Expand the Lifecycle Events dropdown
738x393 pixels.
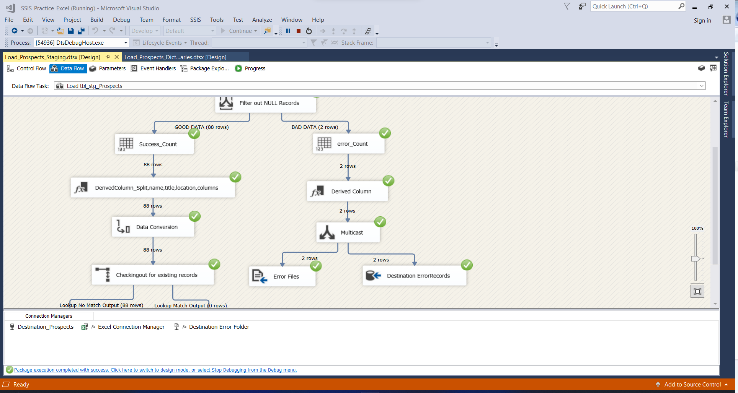click(x=185, y=43)
